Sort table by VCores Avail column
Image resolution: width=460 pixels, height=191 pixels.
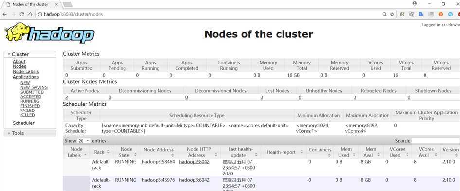[426, 152]
